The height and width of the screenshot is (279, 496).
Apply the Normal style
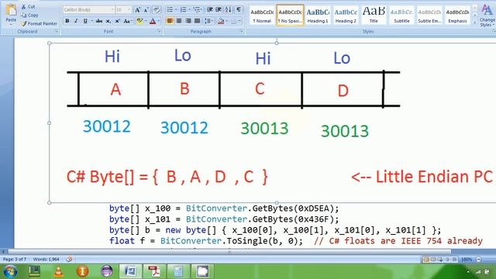point(262,15)
